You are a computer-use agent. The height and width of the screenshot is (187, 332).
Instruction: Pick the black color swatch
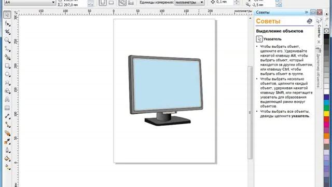[326, 36]
